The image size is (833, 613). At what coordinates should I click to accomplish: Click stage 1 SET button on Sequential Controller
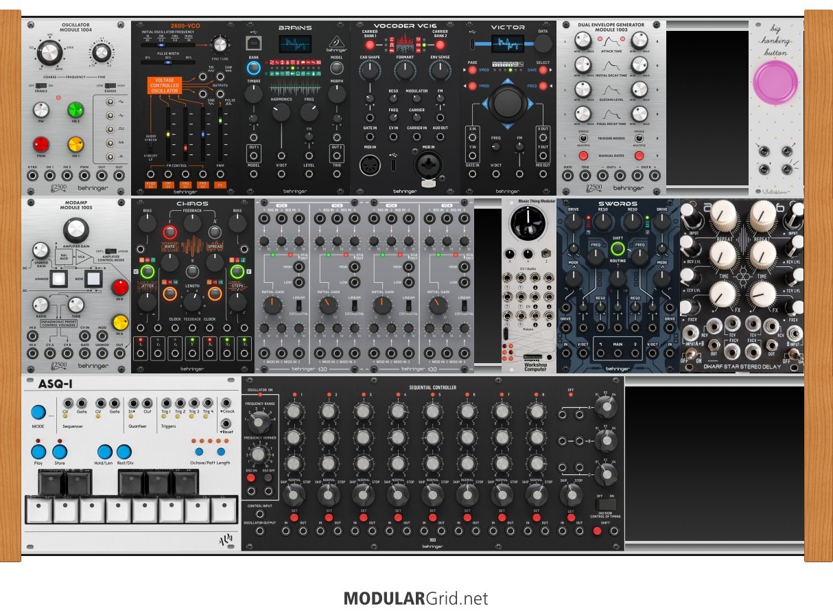coord(294,518)
